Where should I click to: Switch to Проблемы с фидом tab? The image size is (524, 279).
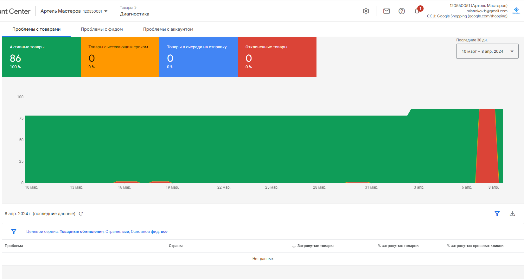pyautogui.click(x=102, y=29)
